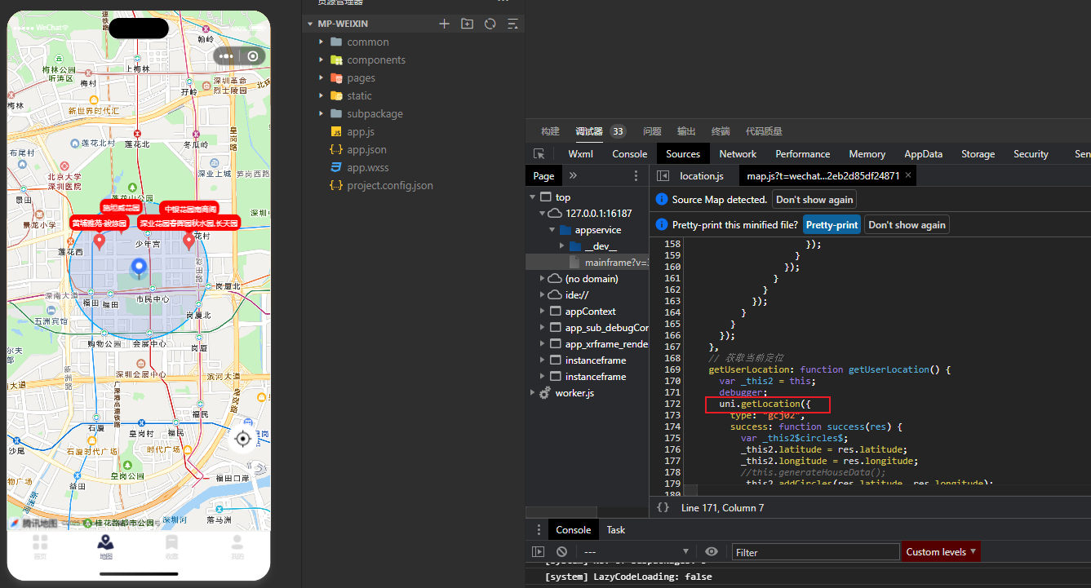The image size is (1091, 588).
Task: Switch to the Performance tab
Action: click(803, 153)
